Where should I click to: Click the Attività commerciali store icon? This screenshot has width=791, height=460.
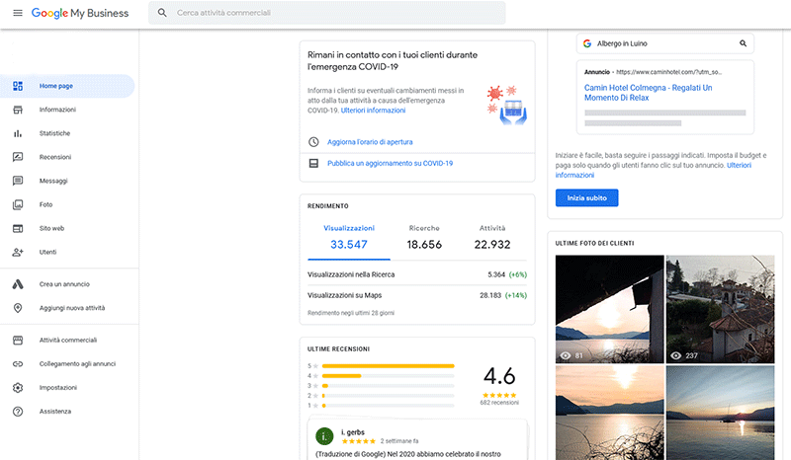[18, 341]
